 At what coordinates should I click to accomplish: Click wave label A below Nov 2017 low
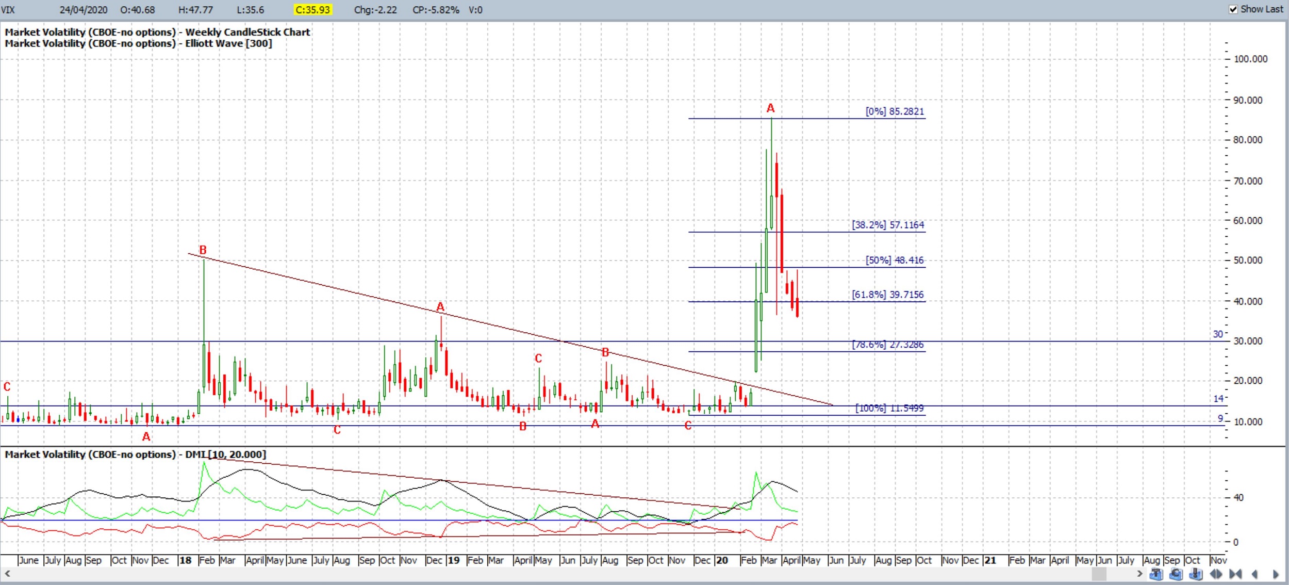(146, 437)
